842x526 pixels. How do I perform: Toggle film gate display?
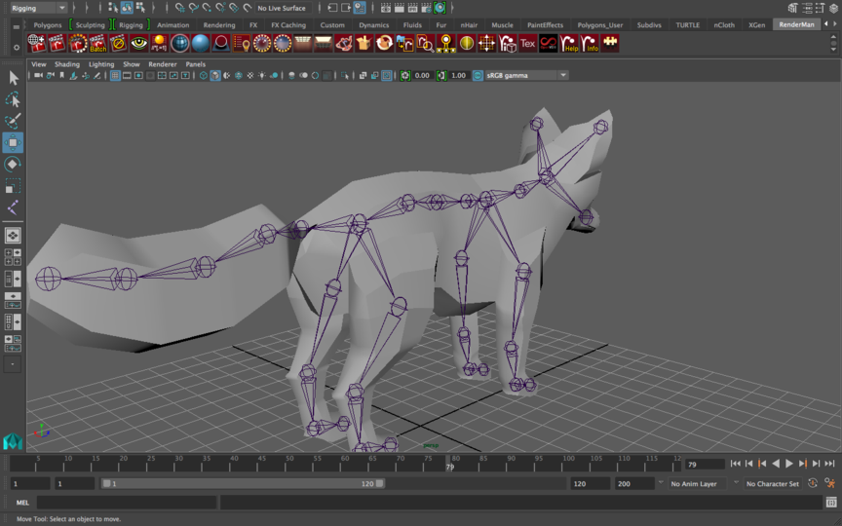pos(127,76)
